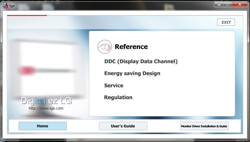
Task: Open the Regulation reference topic
Action: 118,97
